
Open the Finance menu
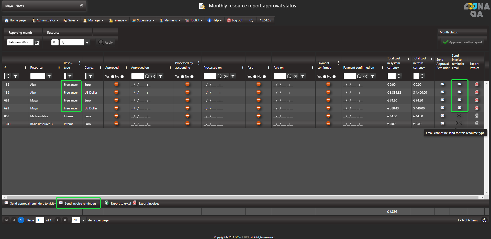click(x=118, y=20)
